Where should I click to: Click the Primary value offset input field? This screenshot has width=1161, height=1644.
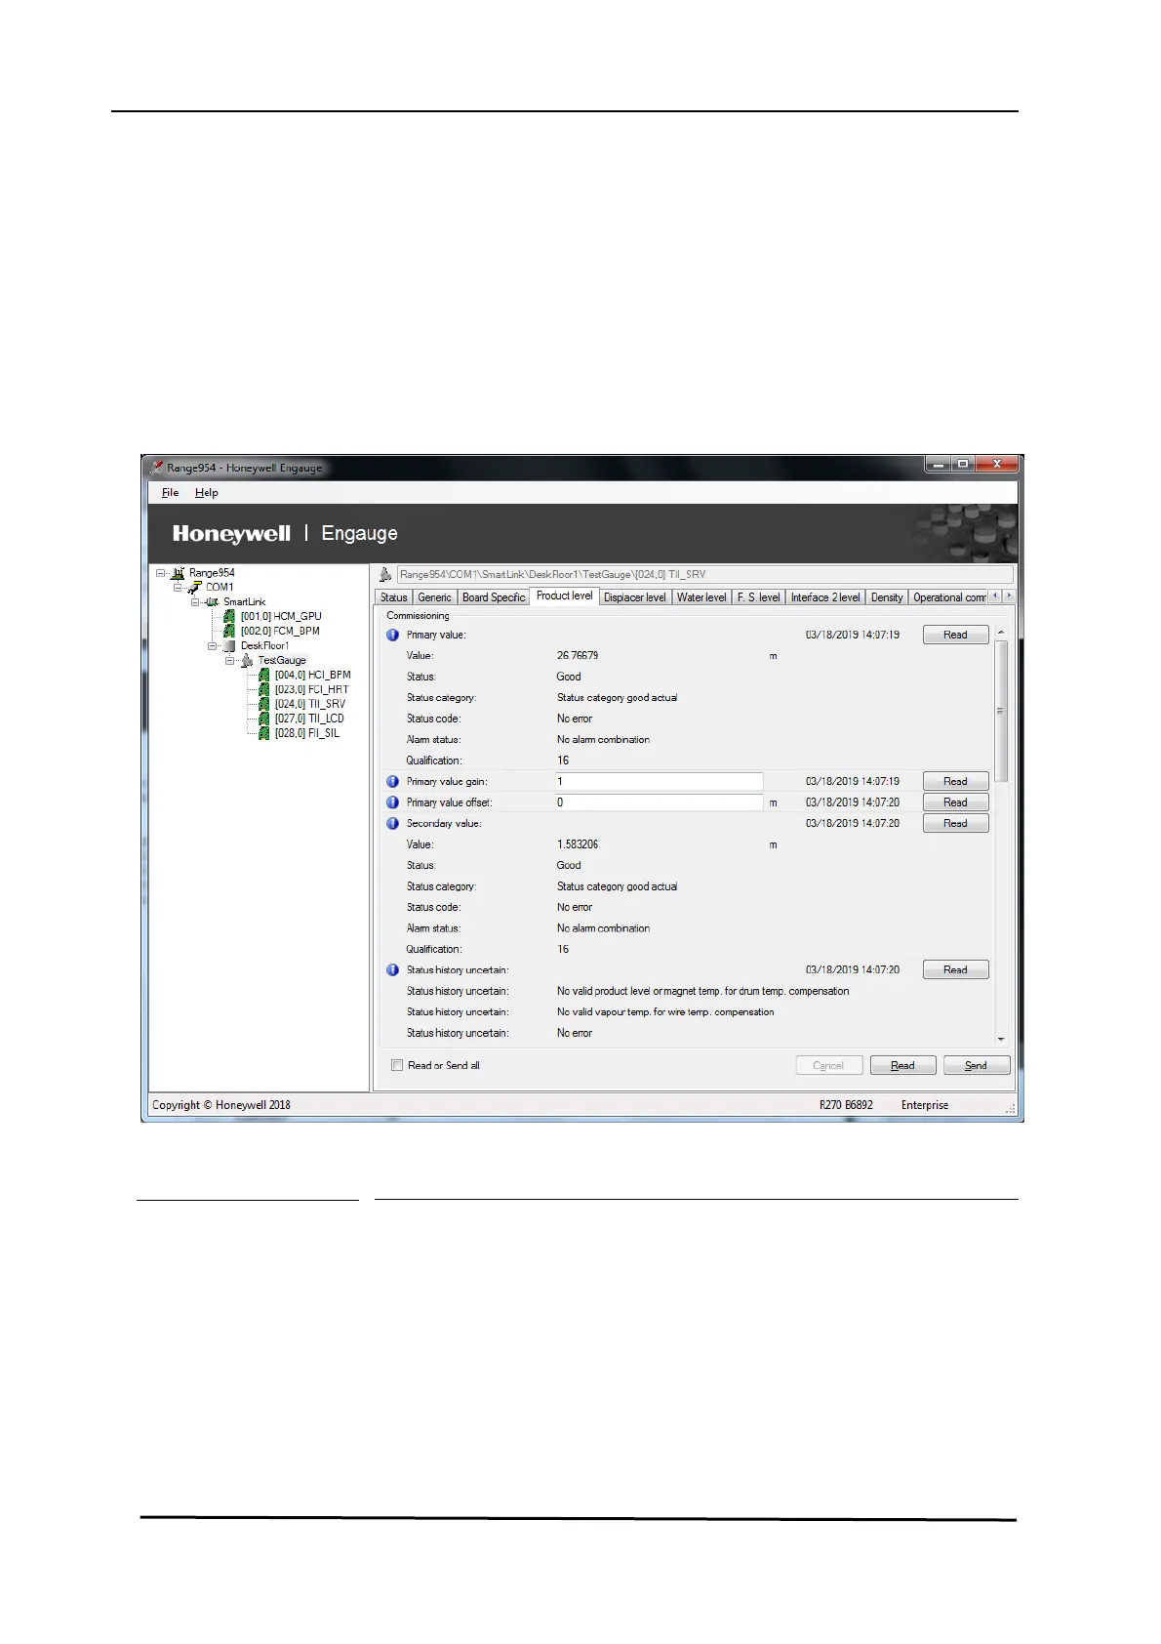click(x=659, y=802)
